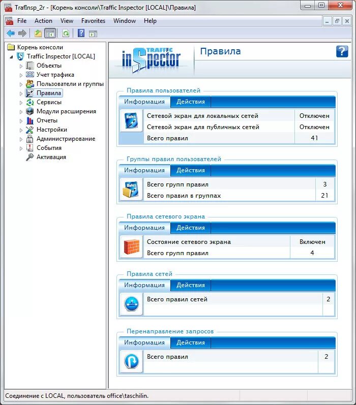Click the 'Состояние сетевого экрана' row
Viewport: 356px width, 405px height.
tap(239, 242)
